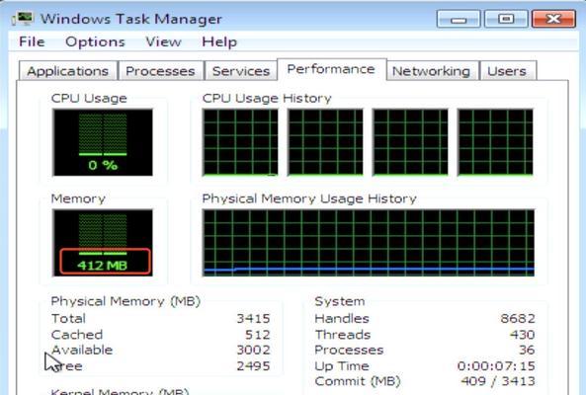
Task: Click the Physical Memory Usage History graph
Action: point(369,243)
